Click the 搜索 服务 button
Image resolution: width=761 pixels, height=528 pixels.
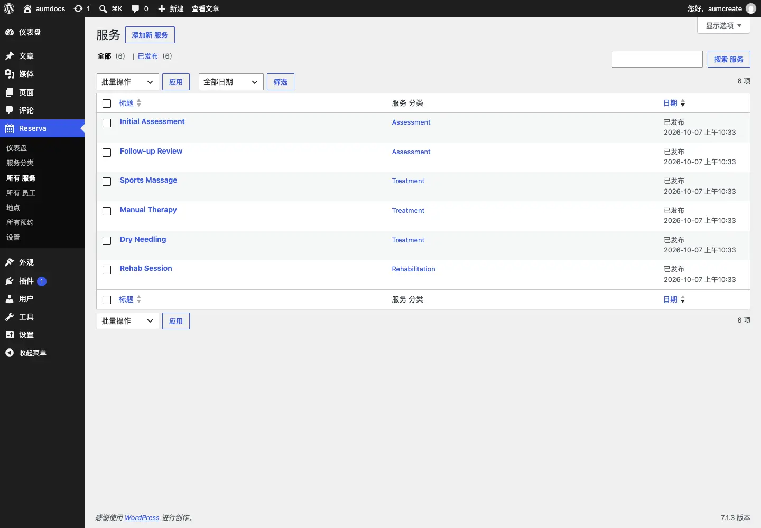point(729,59)
